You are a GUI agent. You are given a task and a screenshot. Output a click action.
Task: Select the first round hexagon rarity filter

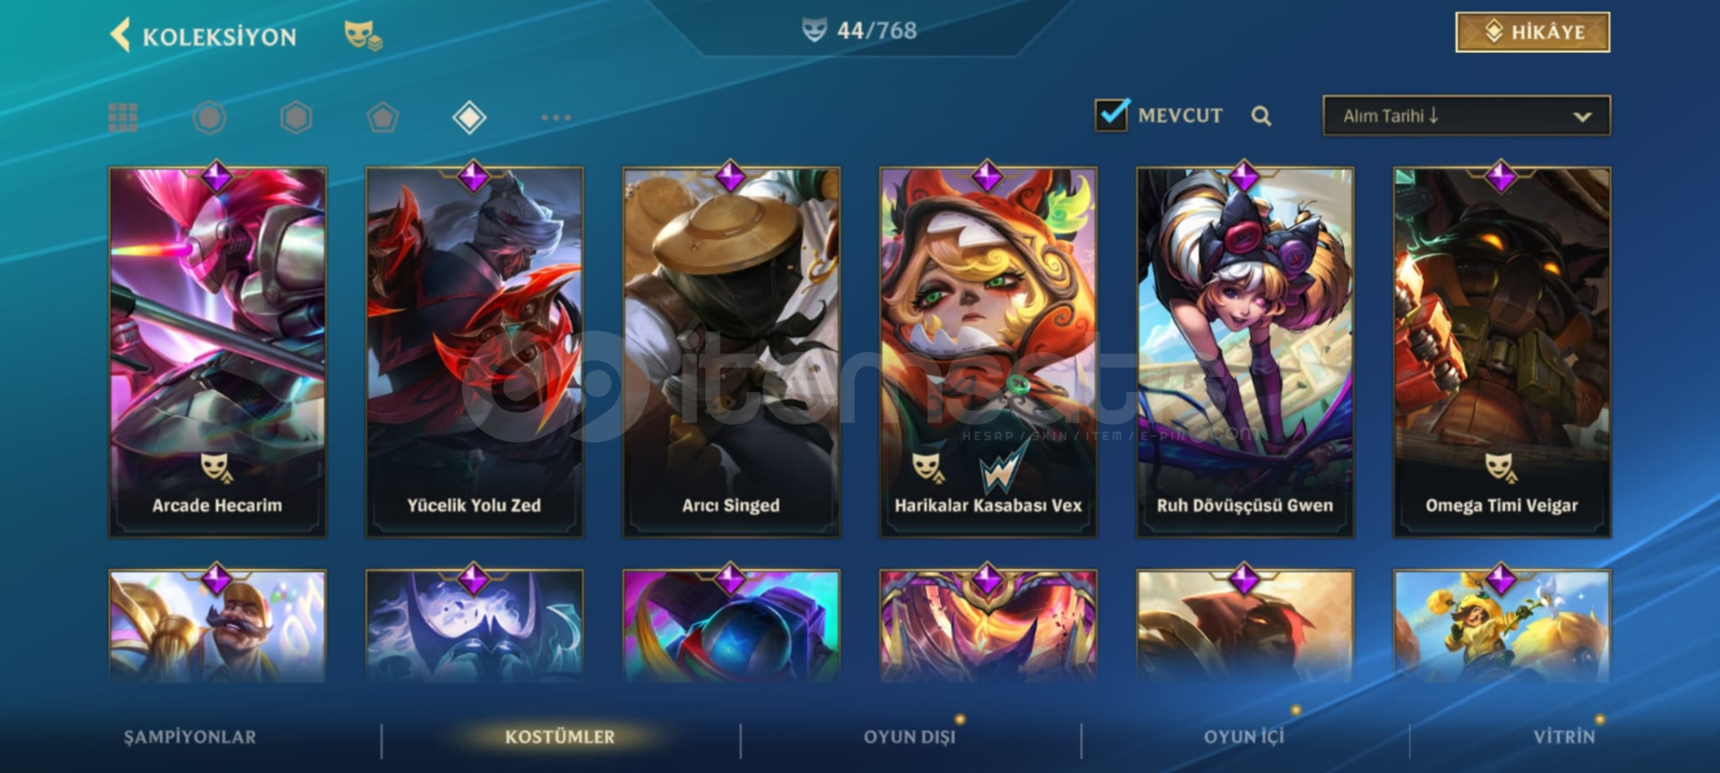click(210, 117)
